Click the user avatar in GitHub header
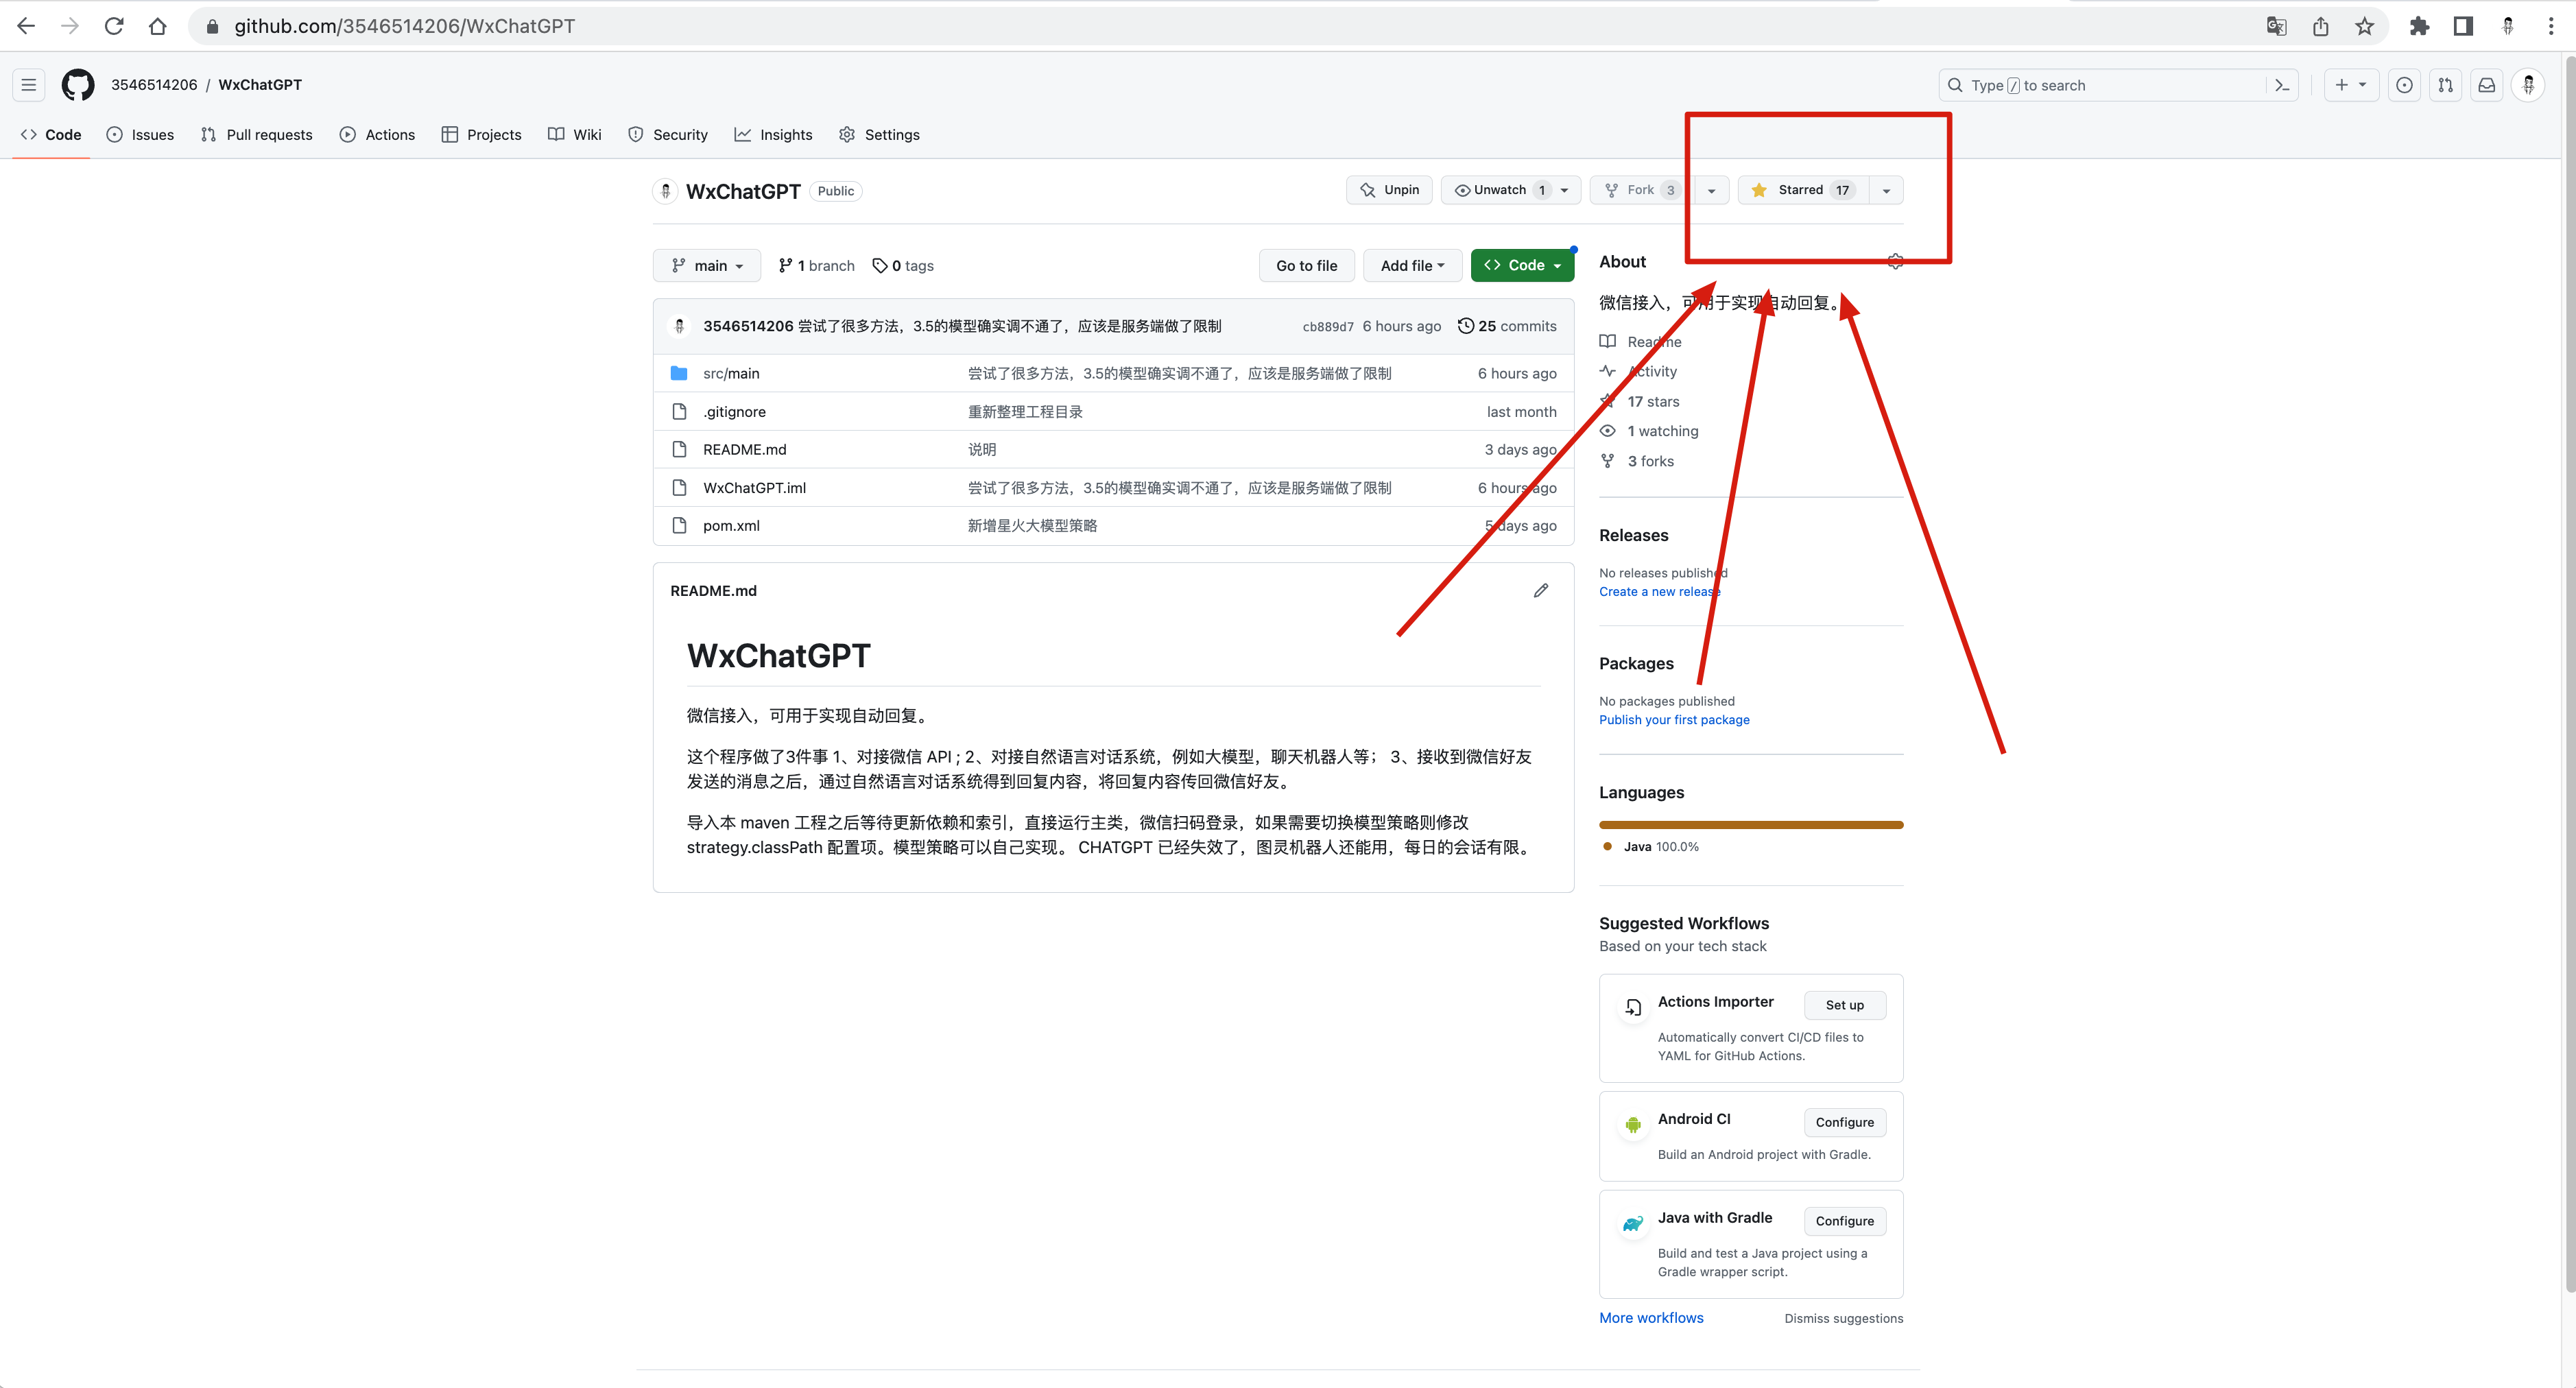2576x1388 pixels. 2528,85
